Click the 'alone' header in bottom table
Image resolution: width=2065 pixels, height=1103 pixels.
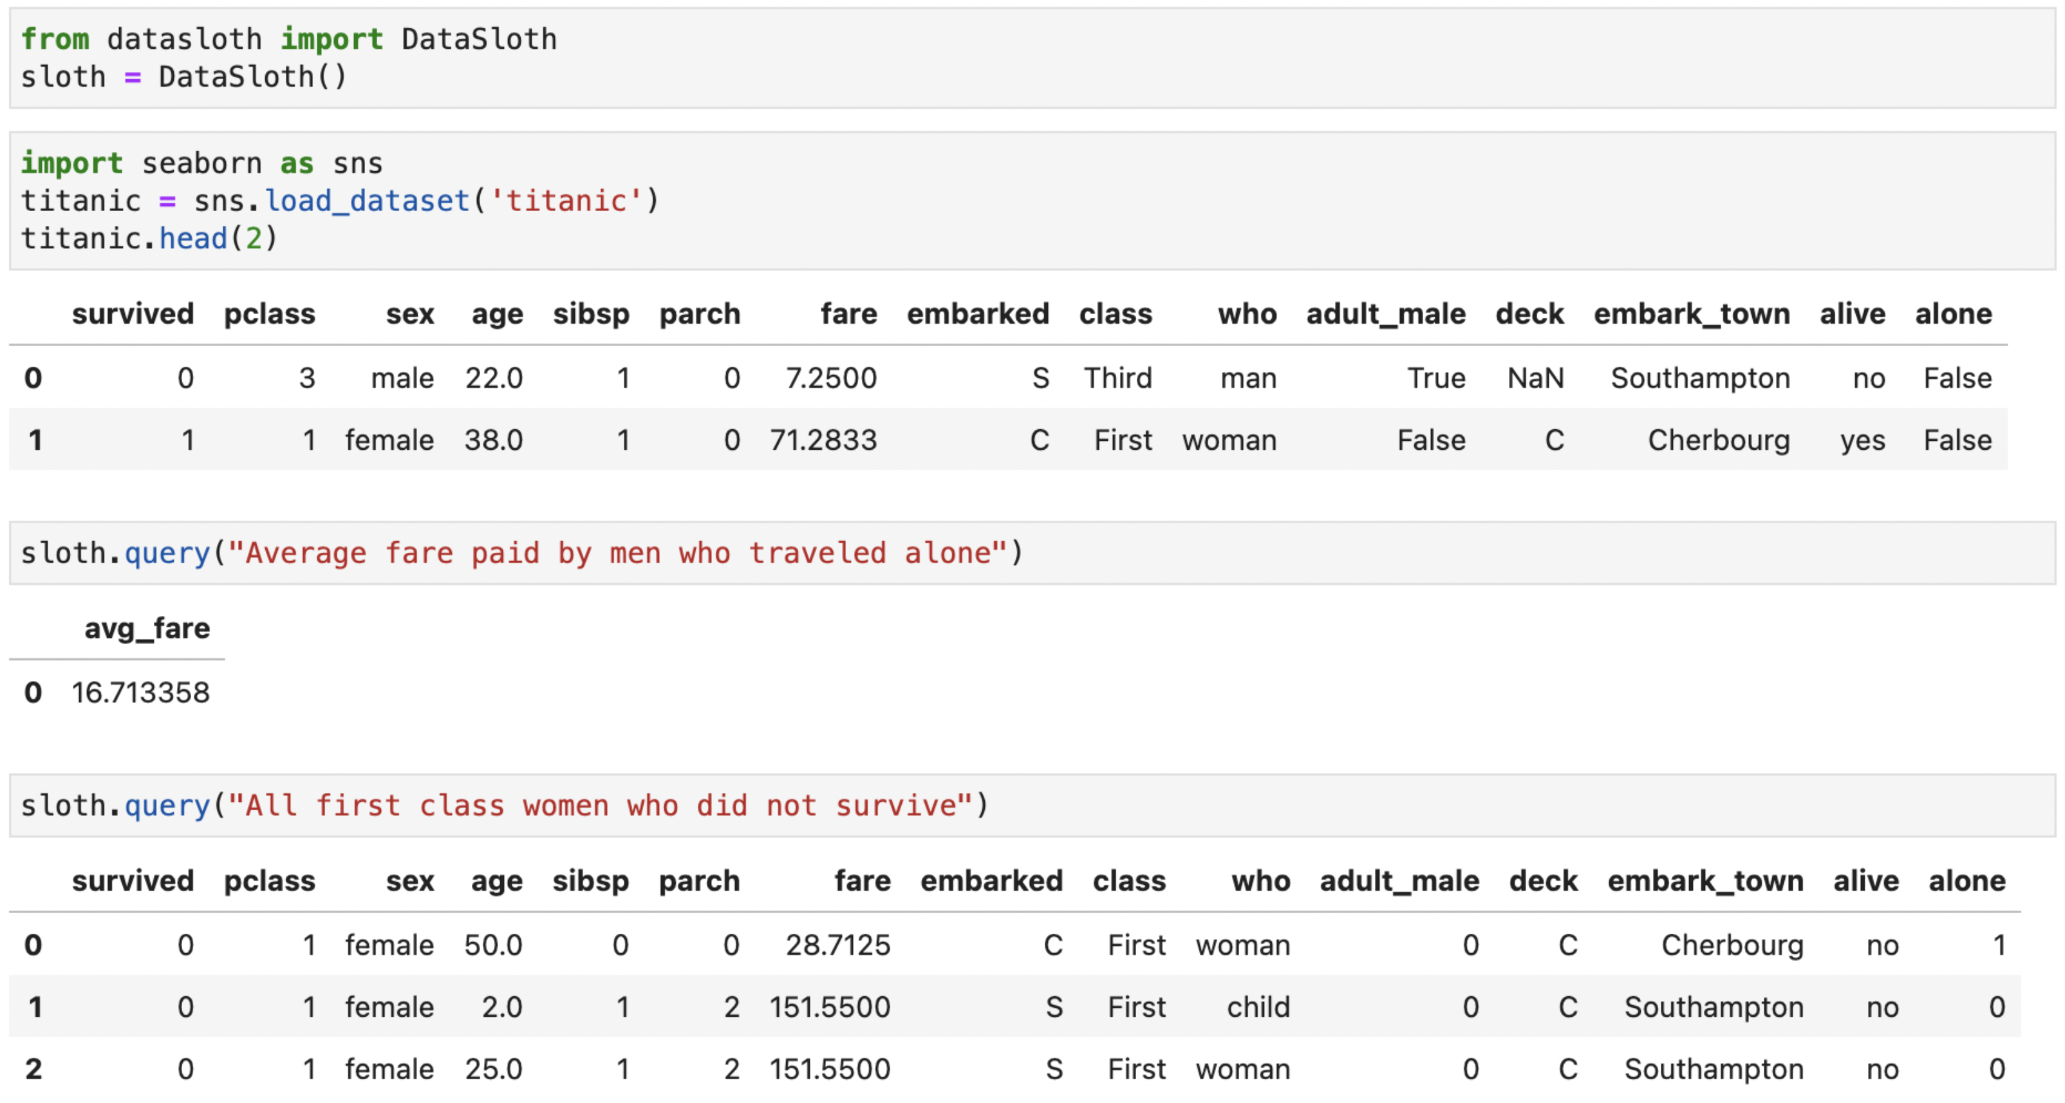point(1967,880)
